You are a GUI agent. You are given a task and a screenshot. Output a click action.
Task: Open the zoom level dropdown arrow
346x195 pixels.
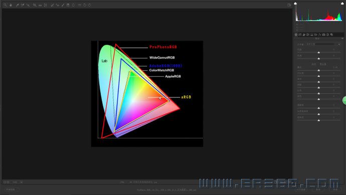pos(22,182)
